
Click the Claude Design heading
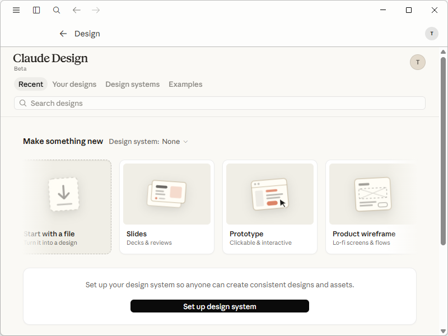pyautogui.click(x=50, y=58)
